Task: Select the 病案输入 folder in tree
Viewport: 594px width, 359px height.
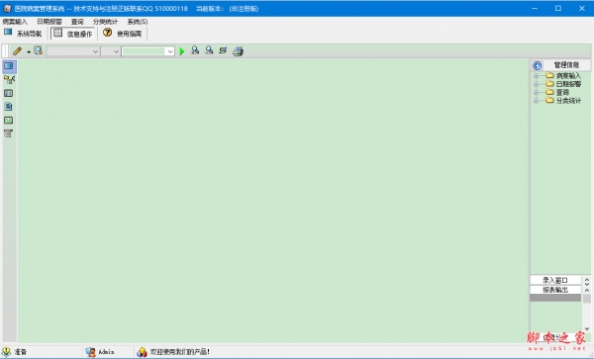Action: [x=563, y=76]
